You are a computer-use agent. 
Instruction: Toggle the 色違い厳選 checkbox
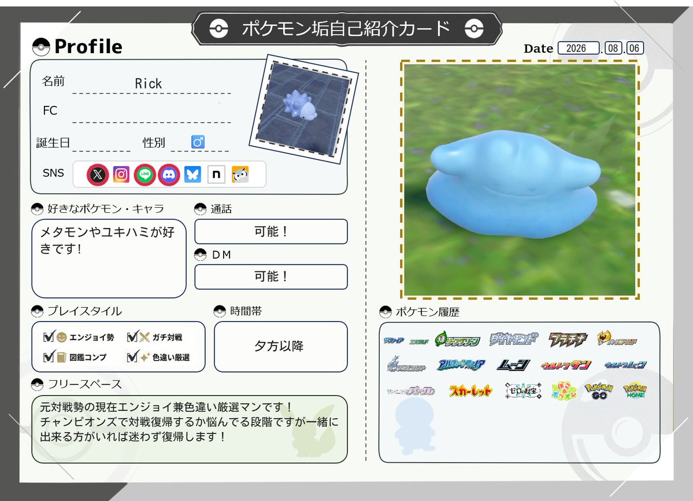pos(132,356)
